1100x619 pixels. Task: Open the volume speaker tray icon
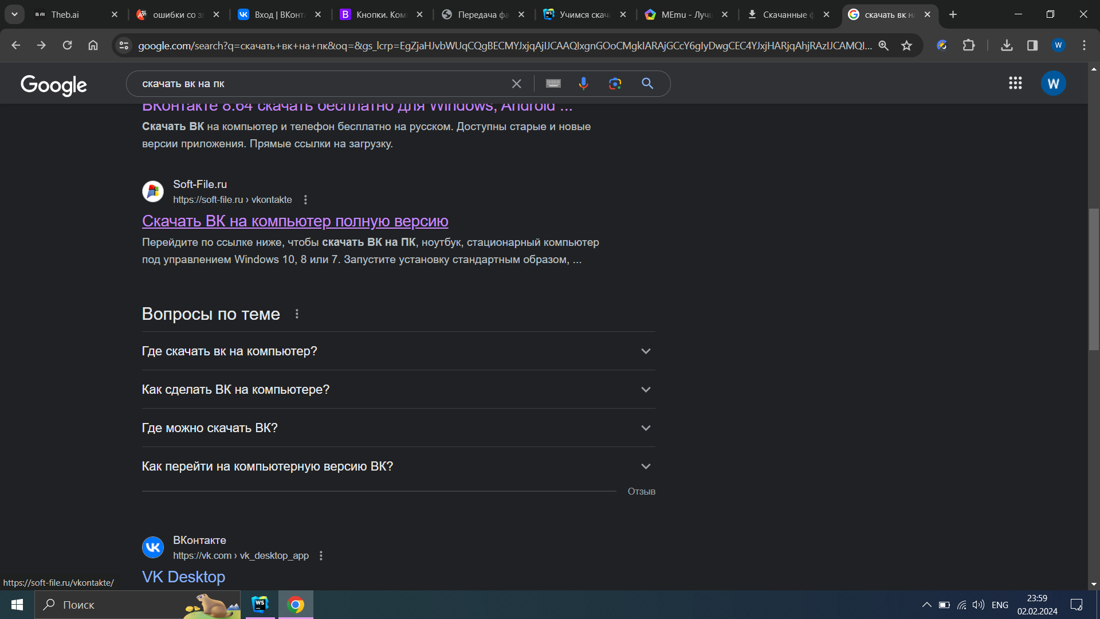click(979, 605)
